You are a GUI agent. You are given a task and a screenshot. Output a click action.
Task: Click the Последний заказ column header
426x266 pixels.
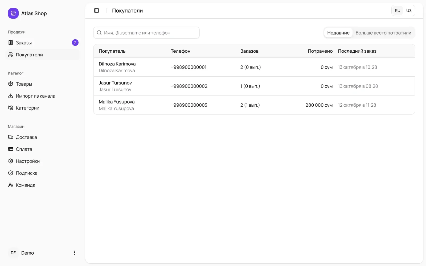pos(357,51)
